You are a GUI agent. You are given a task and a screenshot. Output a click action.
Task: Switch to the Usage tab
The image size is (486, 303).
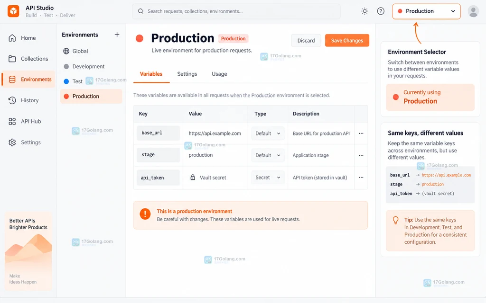pos(219,74)
